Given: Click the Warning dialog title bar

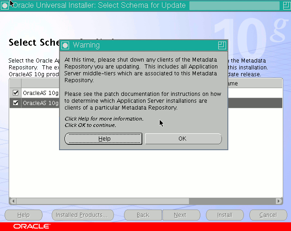Looking at the screenshot, I should pyautogui.click(x=144, y=45).
